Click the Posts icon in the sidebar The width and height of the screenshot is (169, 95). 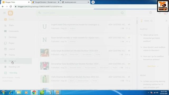click(x=5, y=19)
